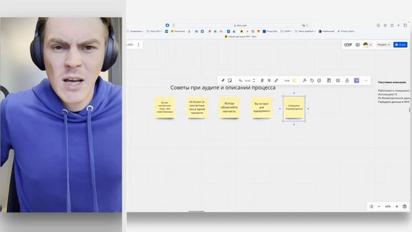412x232 pixels.
Task: Select the Miro board browser tab
Action: tap(240, 37)
